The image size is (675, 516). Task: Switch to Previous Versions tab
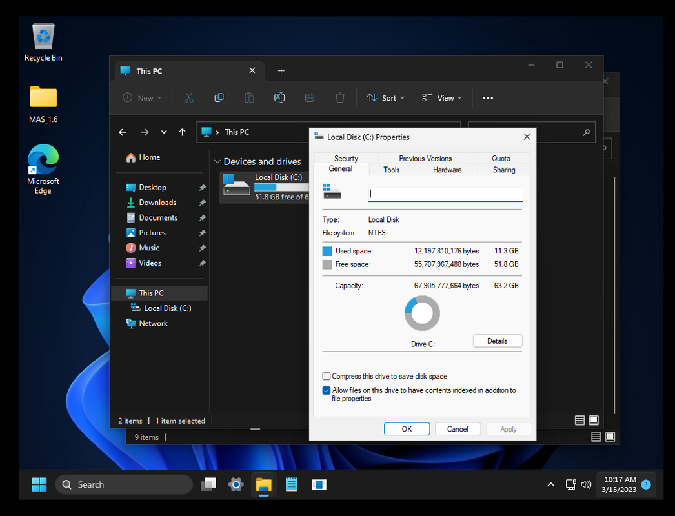425,159
